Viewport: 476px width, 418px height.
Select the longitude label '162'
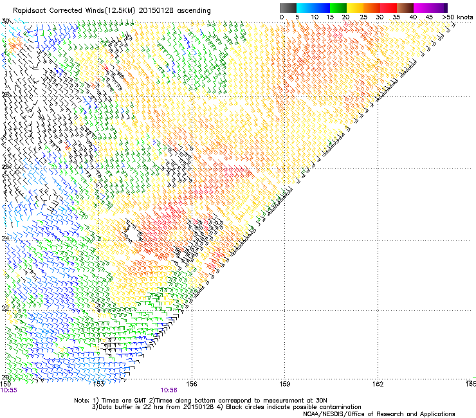(378, 384)
